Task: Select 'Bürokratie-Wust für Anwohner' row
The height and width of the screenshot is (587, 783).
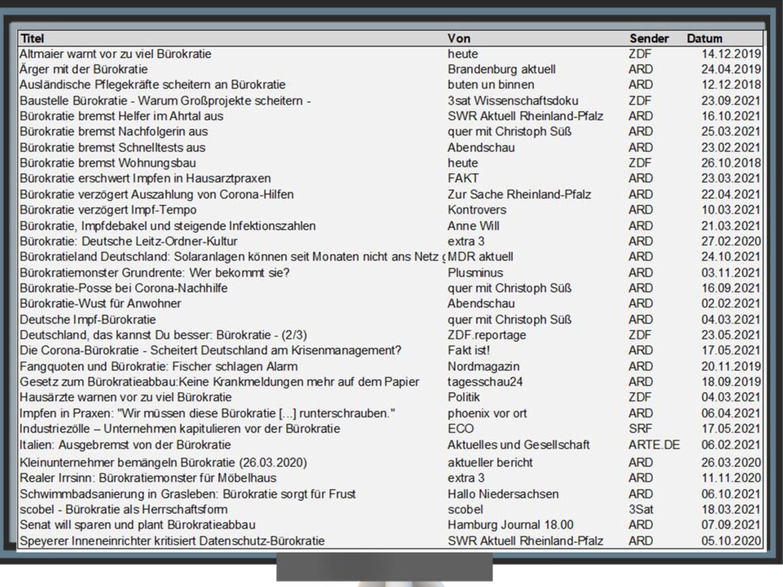Action: tap(391, 304)
